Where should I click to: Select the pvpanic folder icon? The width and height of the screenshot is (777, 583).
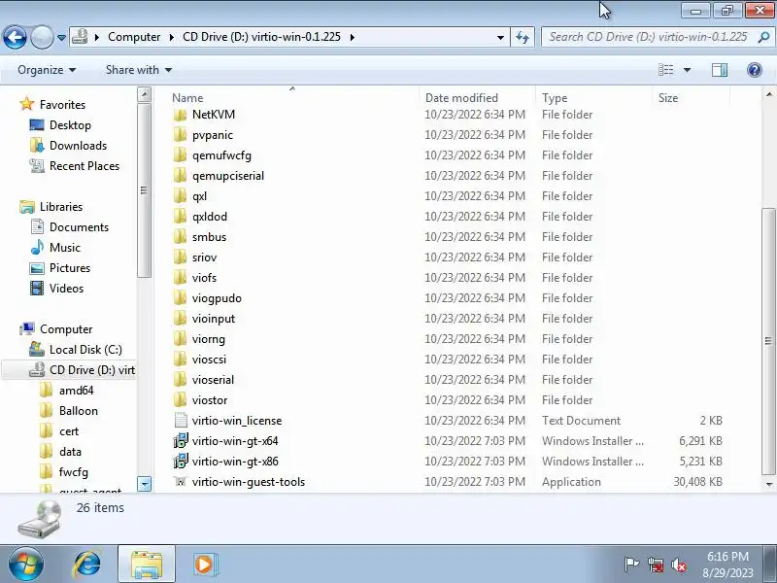coord(180,135)
